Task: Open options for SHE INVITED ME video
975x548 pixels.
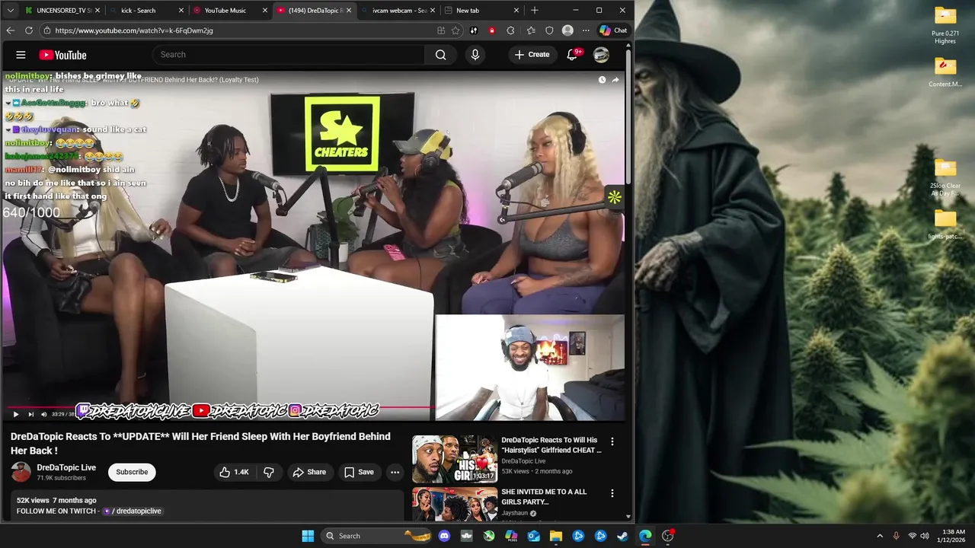Action: click(x=612, y=493)
